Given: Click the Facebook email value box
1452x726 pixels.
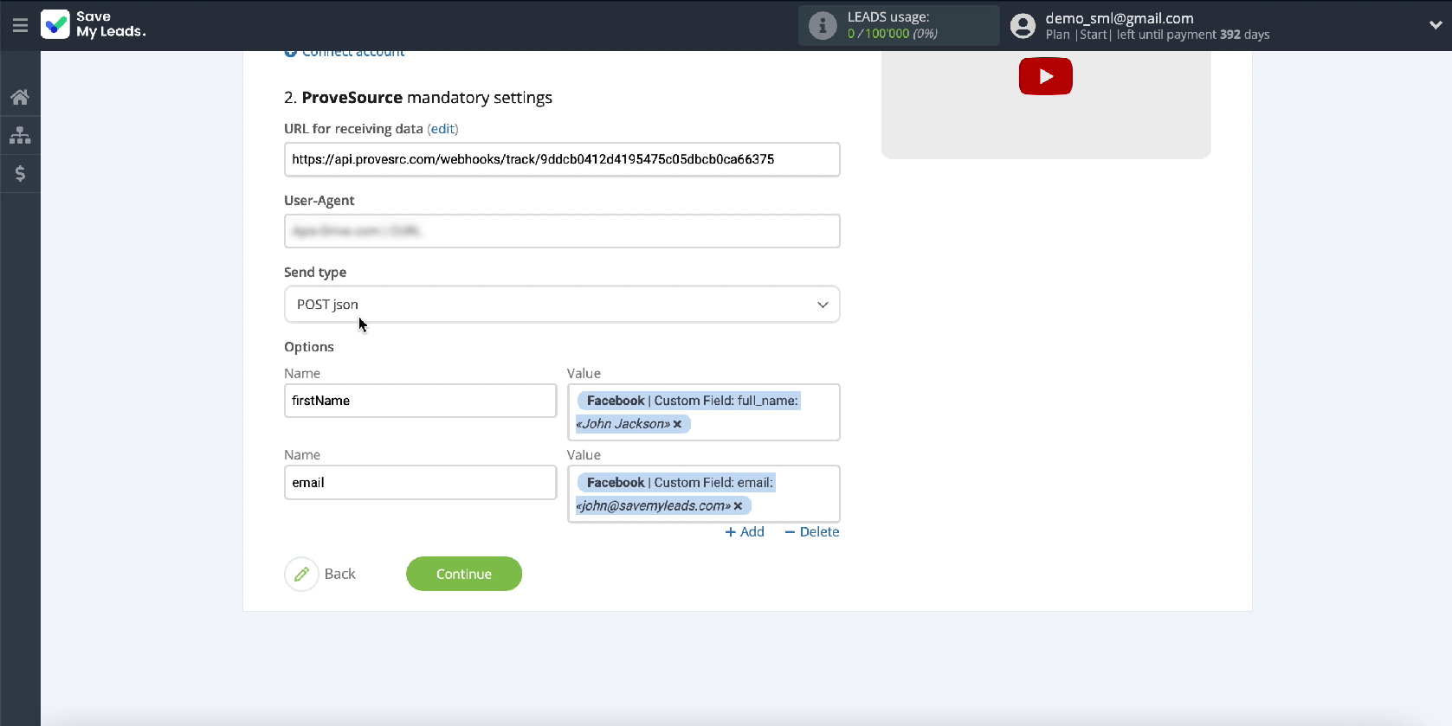Looking at the screenshot, I should 703,494.
